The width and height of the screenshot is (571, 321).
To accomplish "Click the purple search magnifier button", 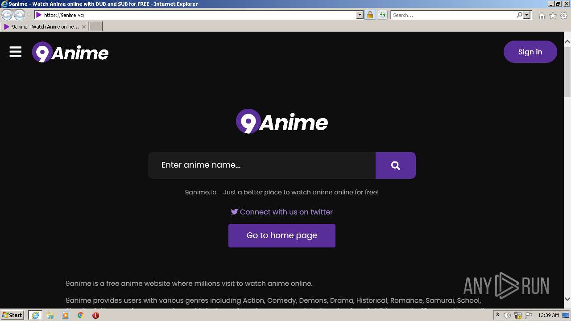I will point(396,165).
